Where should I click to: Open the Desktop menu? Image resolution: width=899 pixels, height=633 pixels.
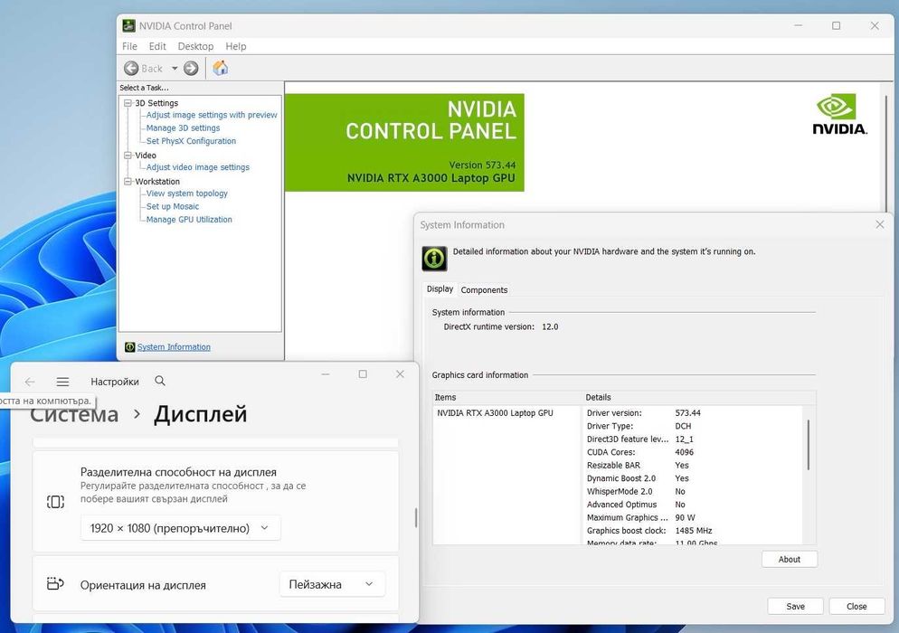(x=195, y=46)
